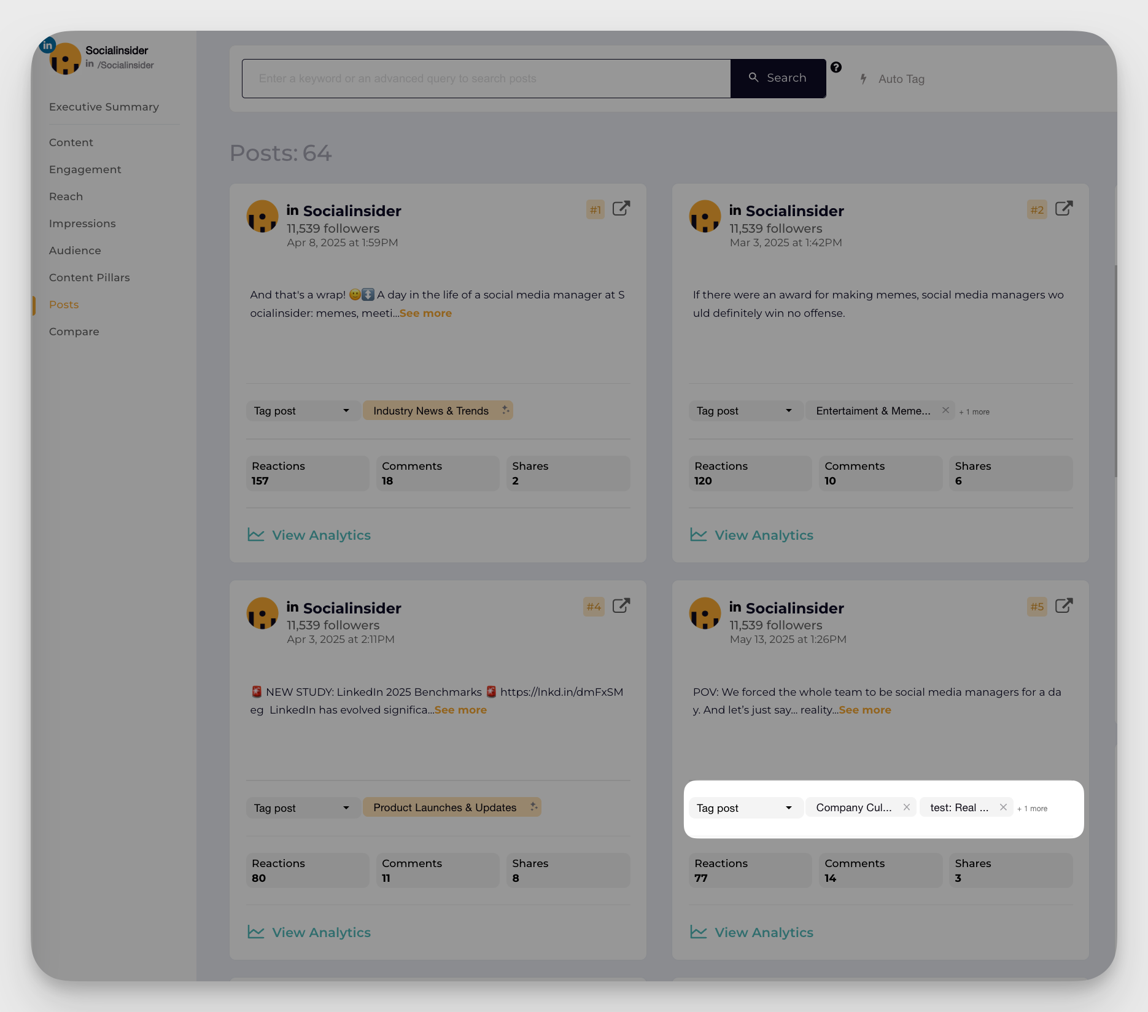View Analytics for post #4

(x=309, y=932)
